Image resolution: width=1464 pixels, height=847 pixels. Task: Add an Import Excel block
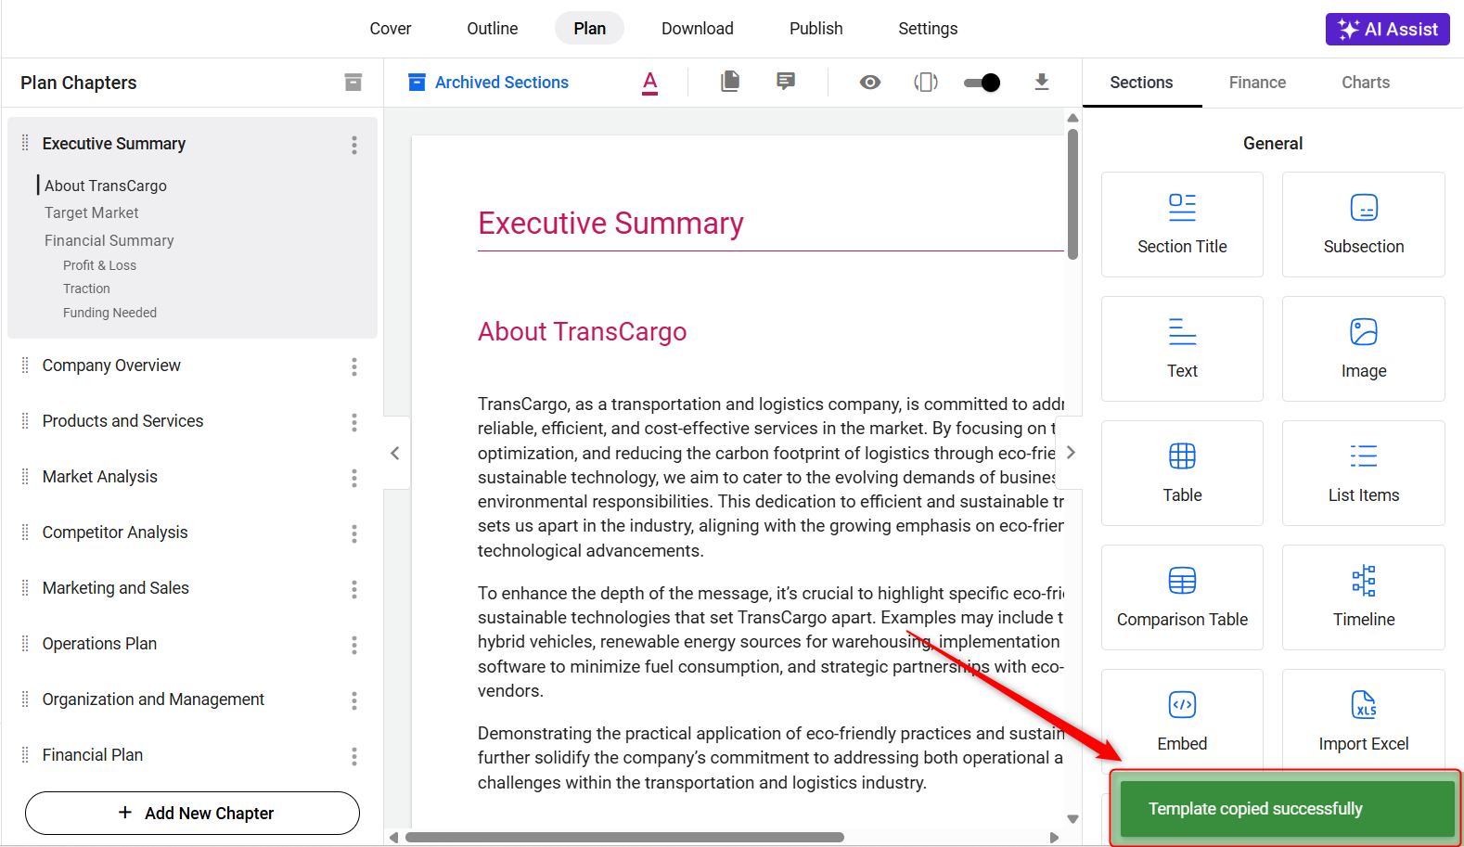click(x=1364, y=720)
